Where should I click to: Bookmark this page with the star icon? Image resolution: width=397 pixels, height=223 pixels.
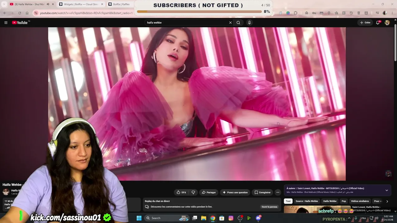pyautogui.click(x=336, y=13)
